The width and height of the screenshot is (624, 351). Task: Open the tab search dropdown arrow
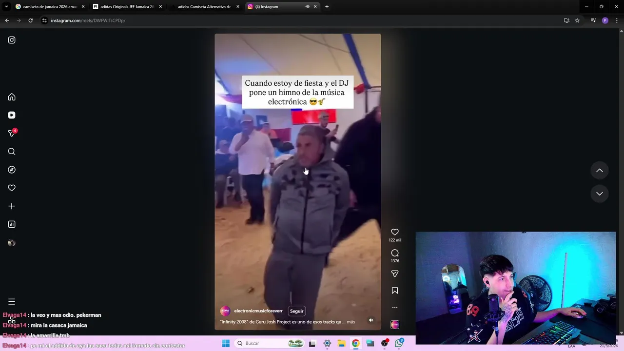pos(6,7)
